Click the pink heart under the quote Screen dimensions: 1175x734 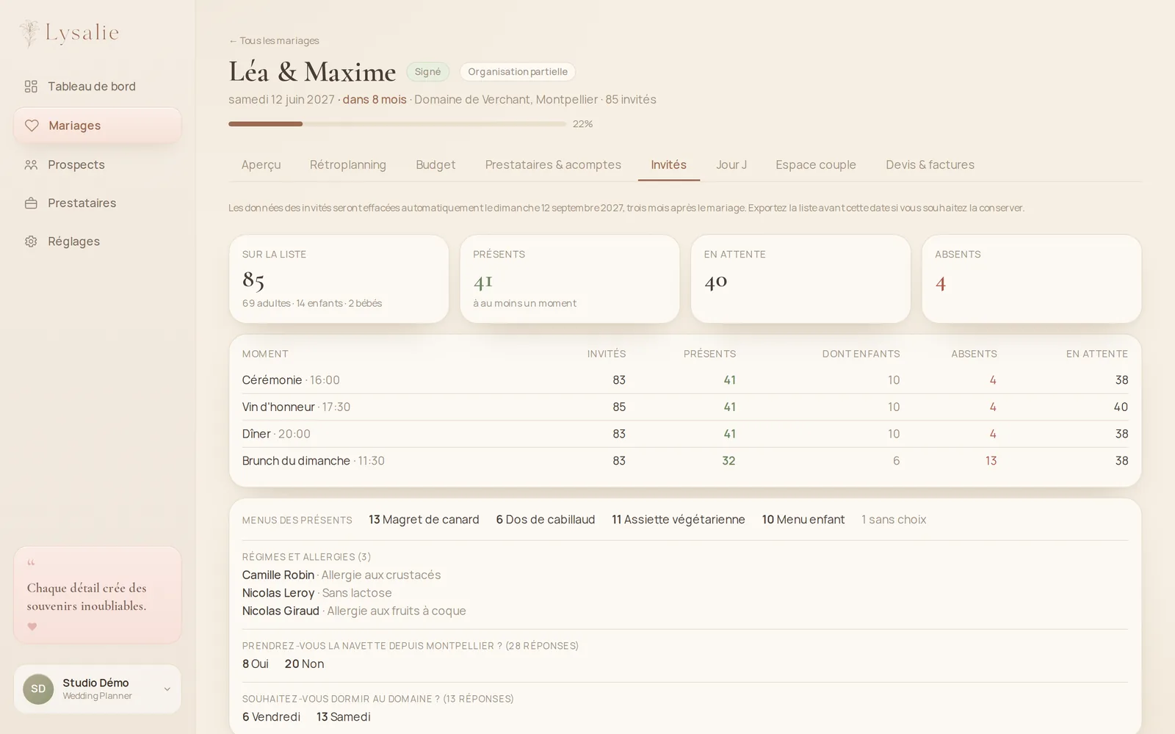click(x=32, y=627)
